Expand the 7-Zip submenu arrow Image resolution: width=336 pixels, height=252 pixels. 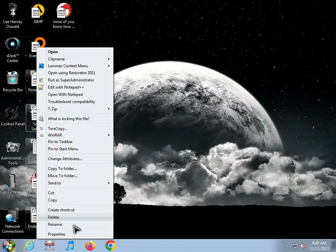(x=109, y=109)
